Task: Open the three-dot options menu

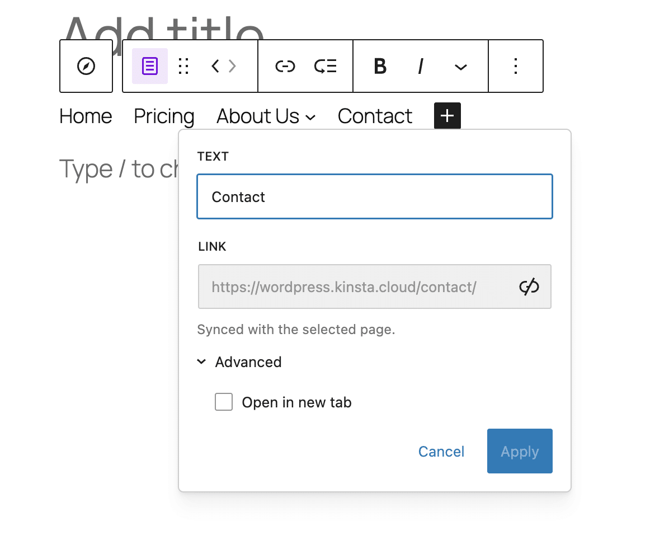Action: (515, 65)
